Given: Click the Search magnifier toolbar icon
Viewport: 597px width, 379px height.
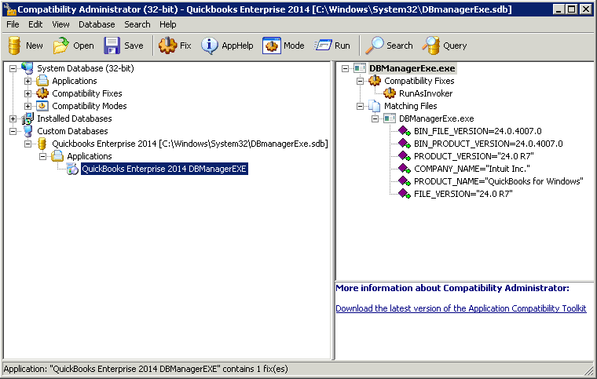Looking at the screenshot, I should click(374, 46).
